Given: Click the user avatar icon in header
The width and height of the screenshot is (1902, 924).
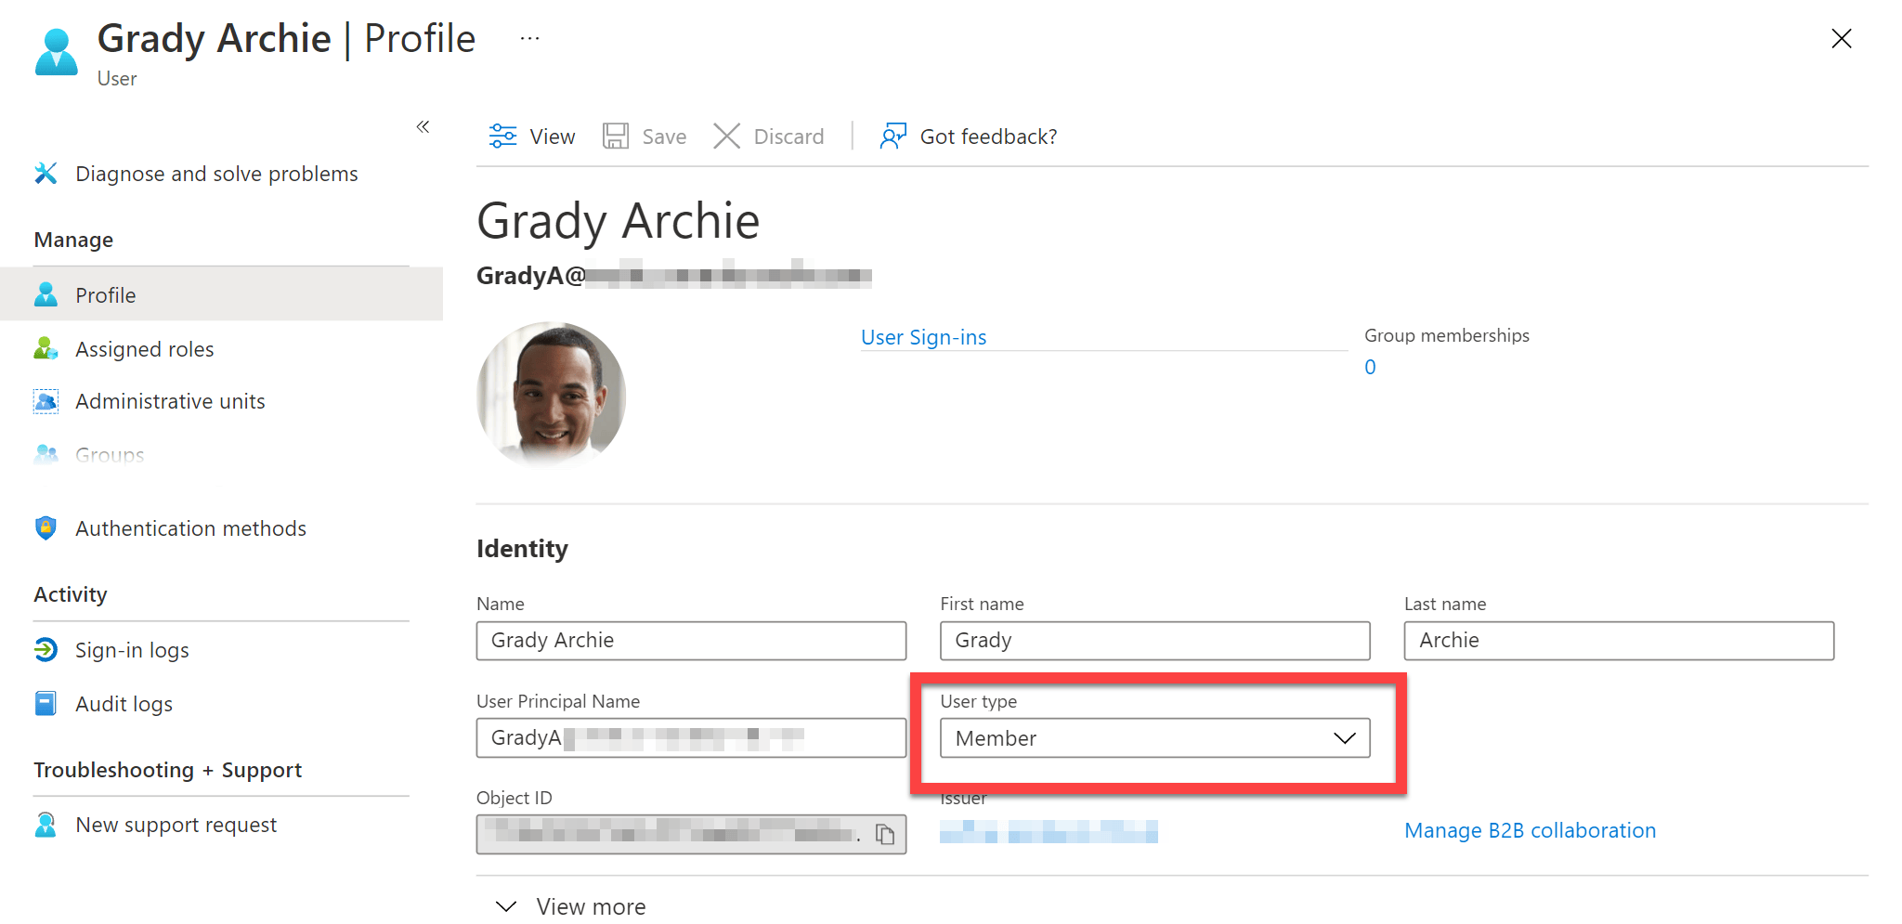Looking at the screenshot, I should pyautogui.click(x=57, y=52).
